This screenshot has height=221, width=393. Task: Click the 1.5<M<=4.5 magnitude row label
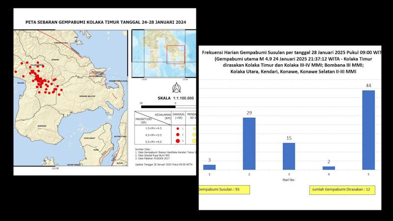(x=153, y=128)
